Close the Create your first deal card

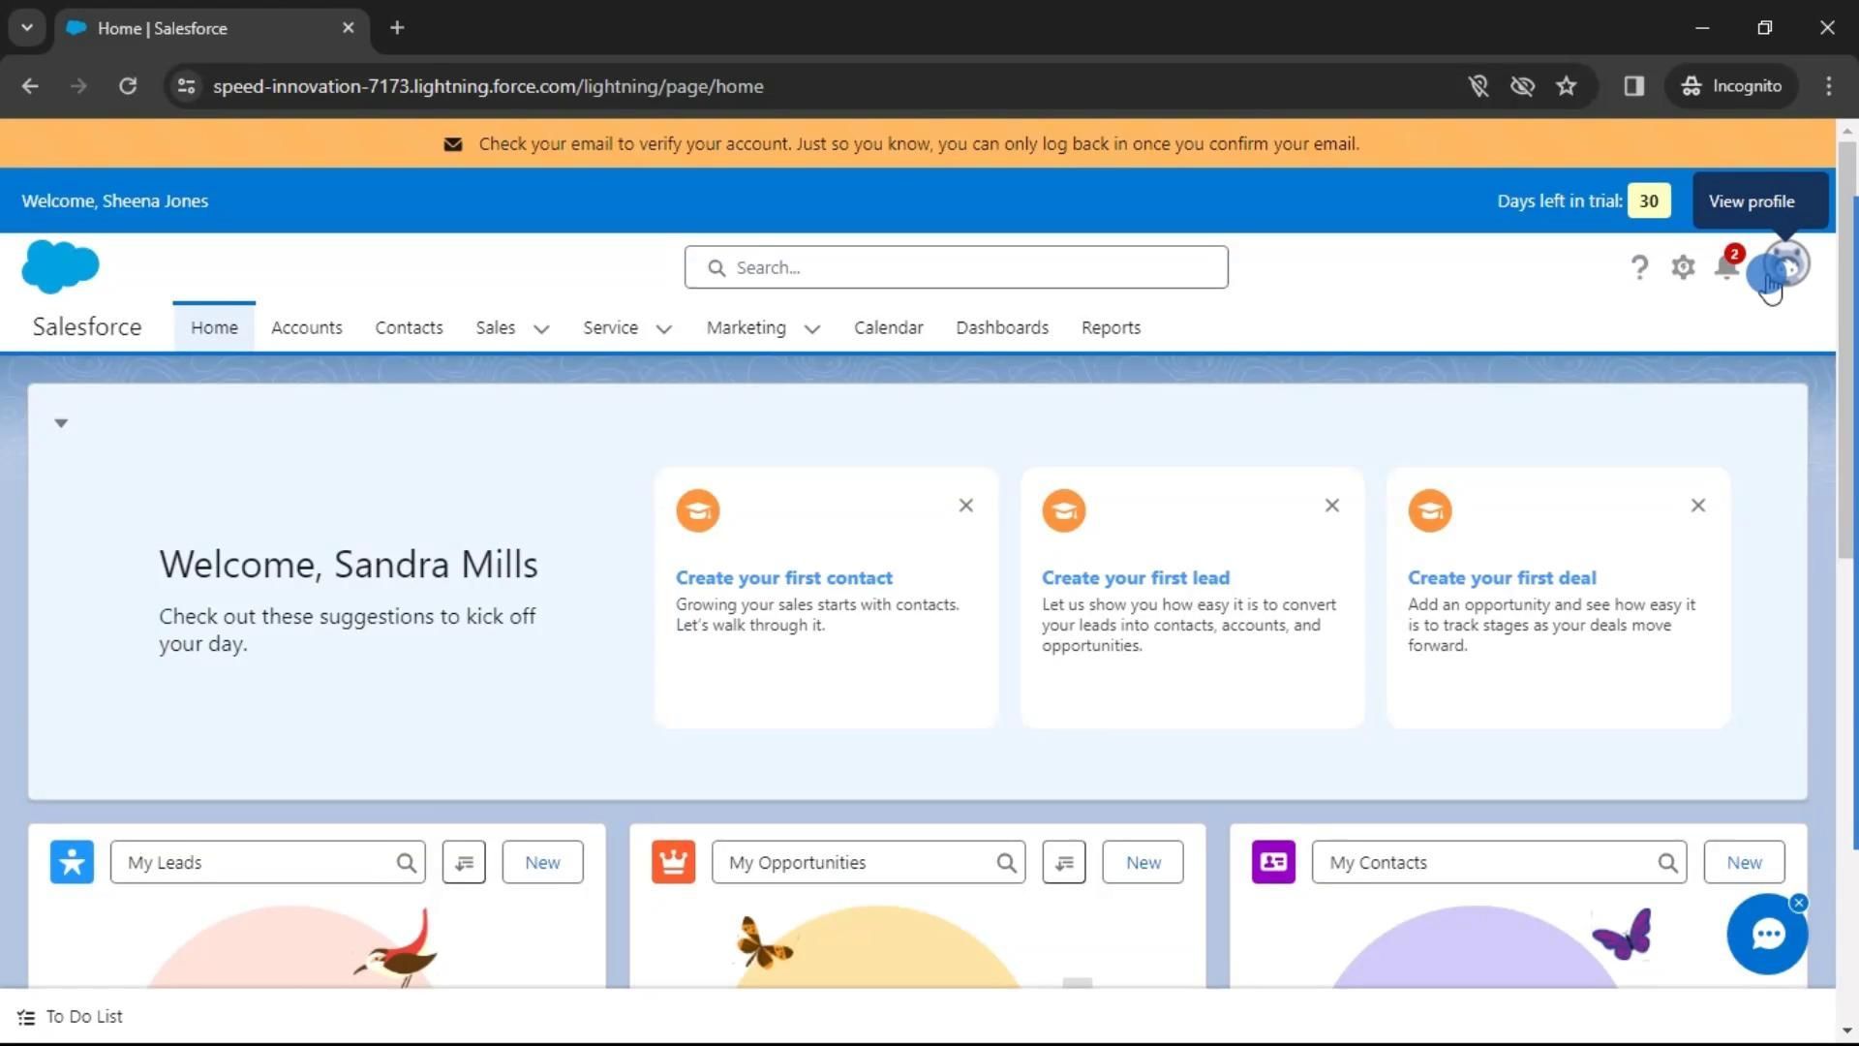click(1697, 506)
